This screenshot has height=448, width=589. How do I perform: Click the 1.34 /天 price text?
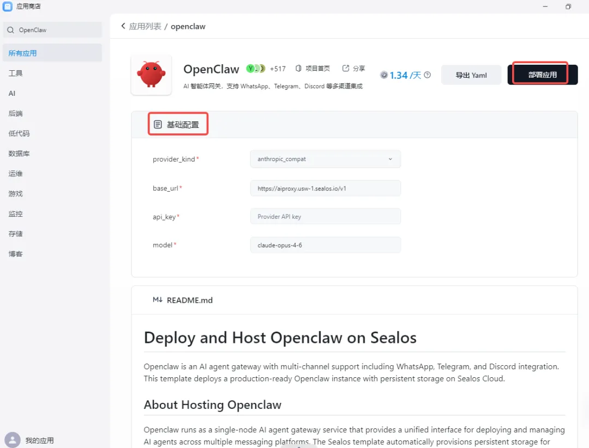[405, 75]
